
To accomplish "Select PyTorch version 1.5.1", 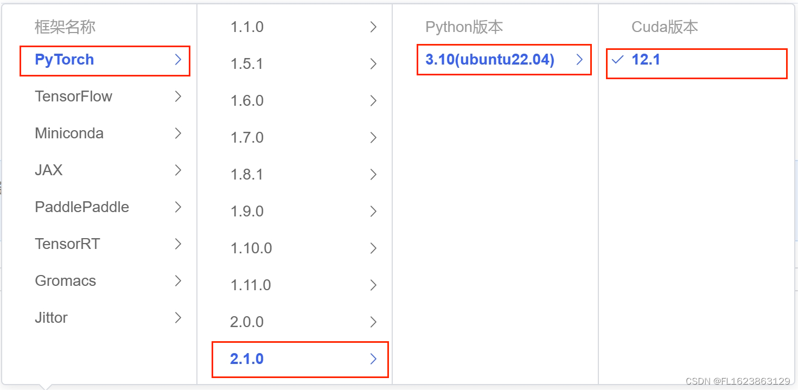I will 247,63.
